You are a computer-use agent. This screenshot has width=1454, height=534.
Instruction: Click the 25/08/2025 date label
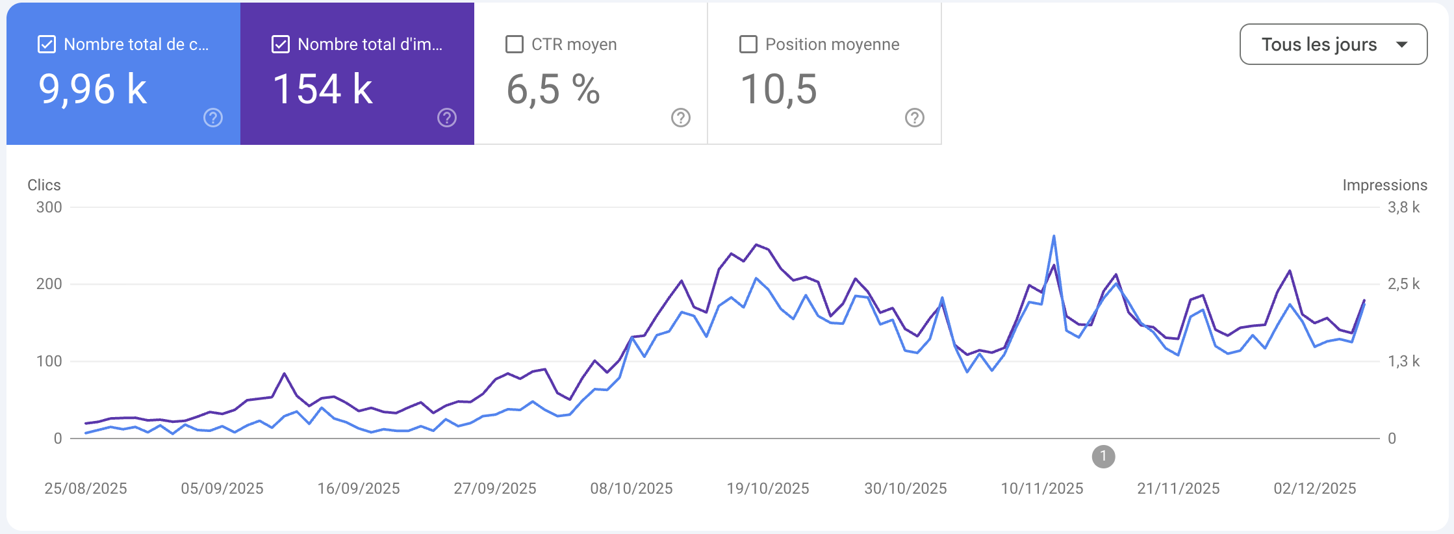coord(86,489)
